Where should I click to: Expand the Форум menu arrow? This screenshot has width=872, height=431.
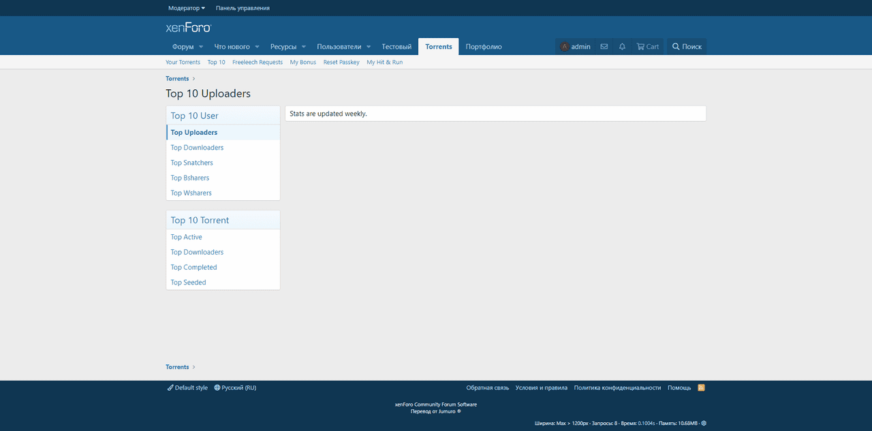pyautogui.click(x=201, y=47)
